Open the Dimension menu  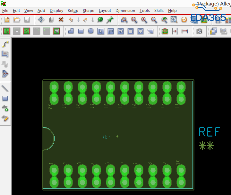(125, 11)
